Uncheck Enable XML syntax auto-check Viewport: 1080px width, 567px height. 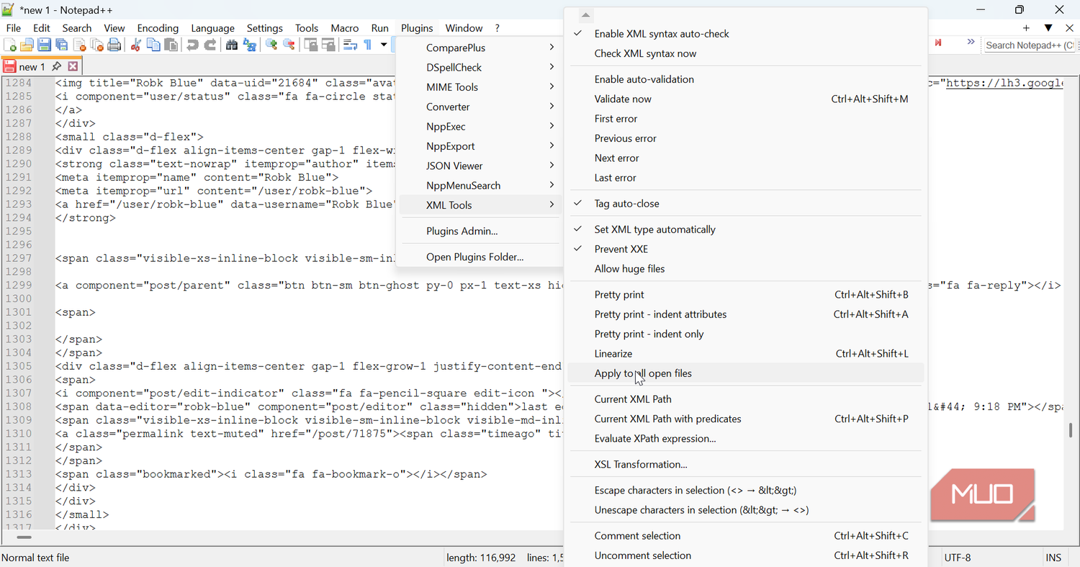746,34
